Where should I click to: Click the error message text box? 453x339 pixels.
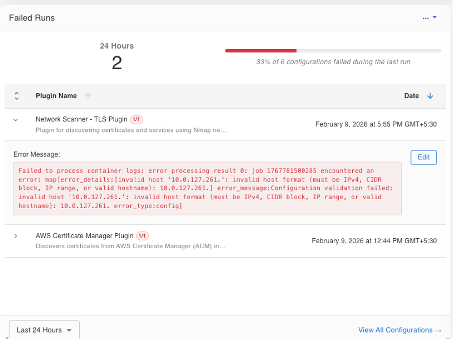(207, 189)
